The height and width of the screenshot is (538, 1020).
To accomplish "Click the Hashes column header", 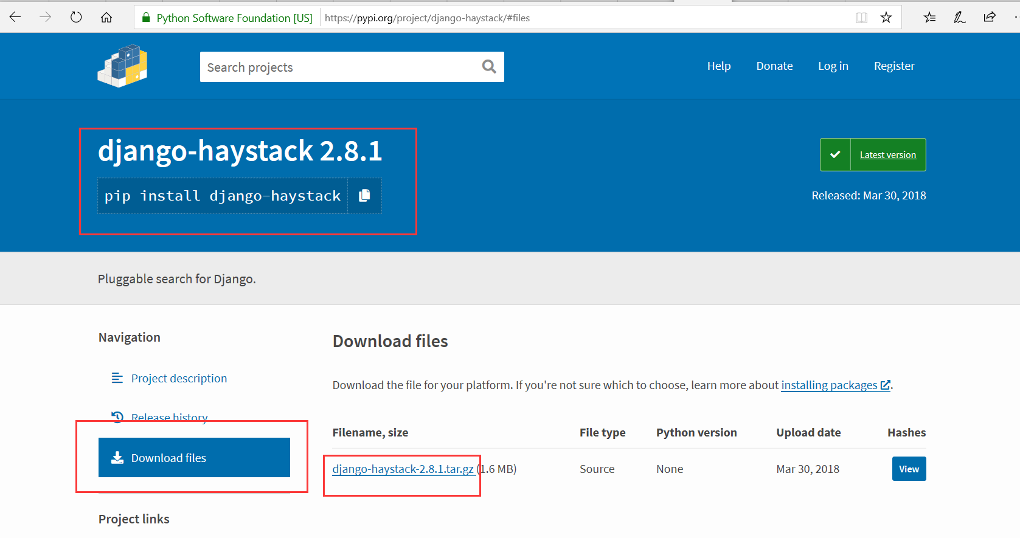I will 906,432.
